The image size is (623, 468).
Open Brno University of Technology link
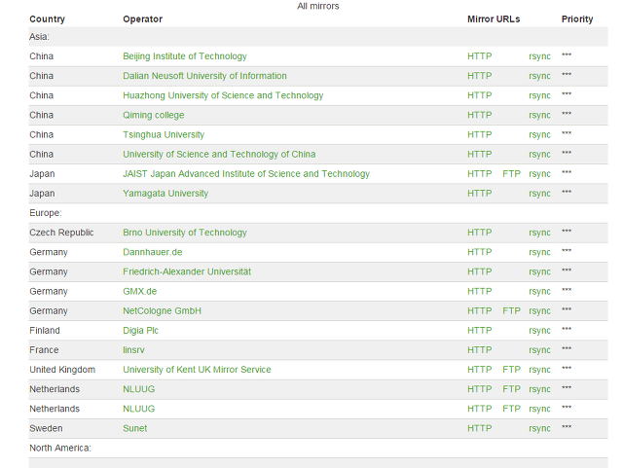click(185, 233)
